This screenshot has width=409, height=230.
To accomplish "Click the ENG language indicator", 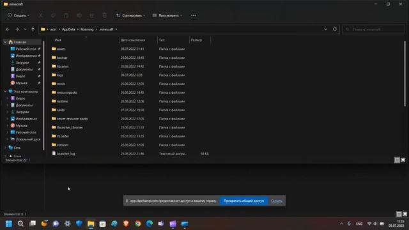I will click(359, 224).
